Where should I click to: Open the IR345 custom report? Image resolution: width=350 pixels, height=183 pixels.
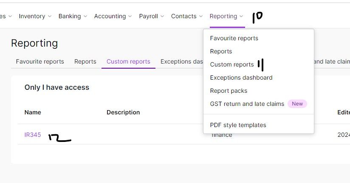click(x=33, y=135)
